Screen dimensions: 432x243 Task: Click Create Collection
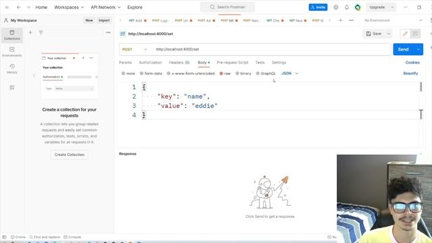(70, 155)
